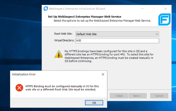Click the Next button in the wizard
The image size is (176, 111).
138,96
